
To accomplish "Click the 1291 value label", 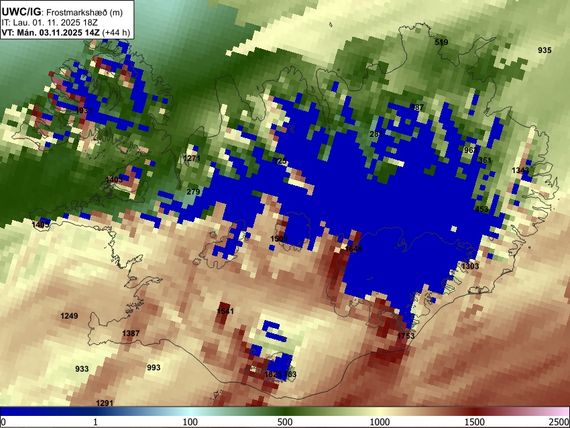I will pos(105,403).
